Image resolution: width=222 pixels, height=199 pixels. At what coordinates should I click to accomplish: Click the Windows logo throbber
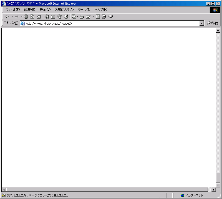pos(215,10)
